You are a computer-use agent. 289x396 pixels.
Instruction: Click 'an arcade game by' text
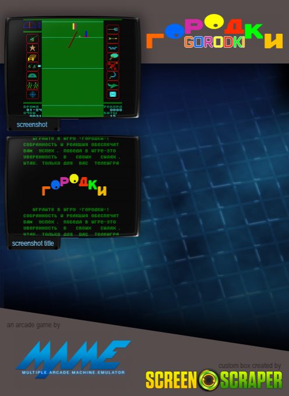pos(33,325)
